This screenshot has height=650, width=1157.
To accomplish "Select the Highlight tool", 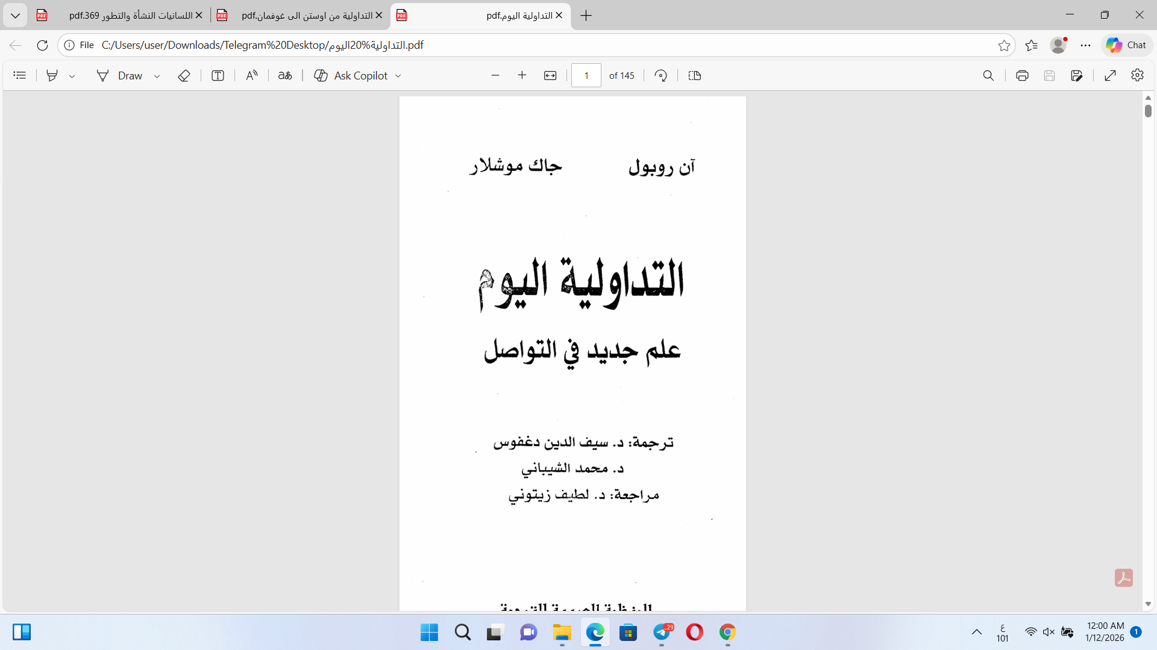I will click(52, 75).
